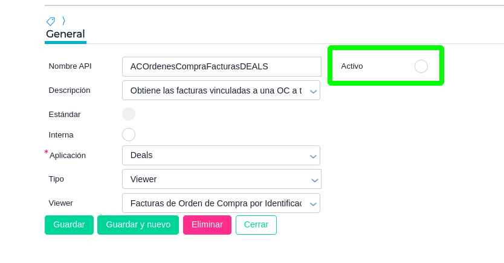Click the Nombre API label
This screenshot has width=504, height=263.
click(70, 66)
